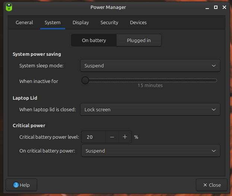Open the Devices tab

(138, 22)
